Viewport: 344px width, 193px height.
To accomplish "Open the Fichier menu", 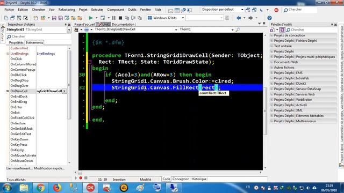I will coord(9,10).
